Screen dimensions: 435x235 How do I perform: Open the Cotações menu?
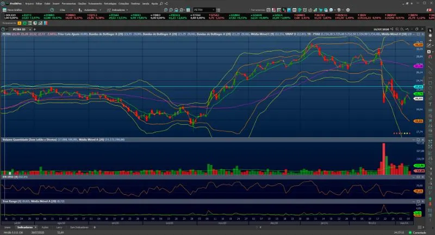point(123,4)
